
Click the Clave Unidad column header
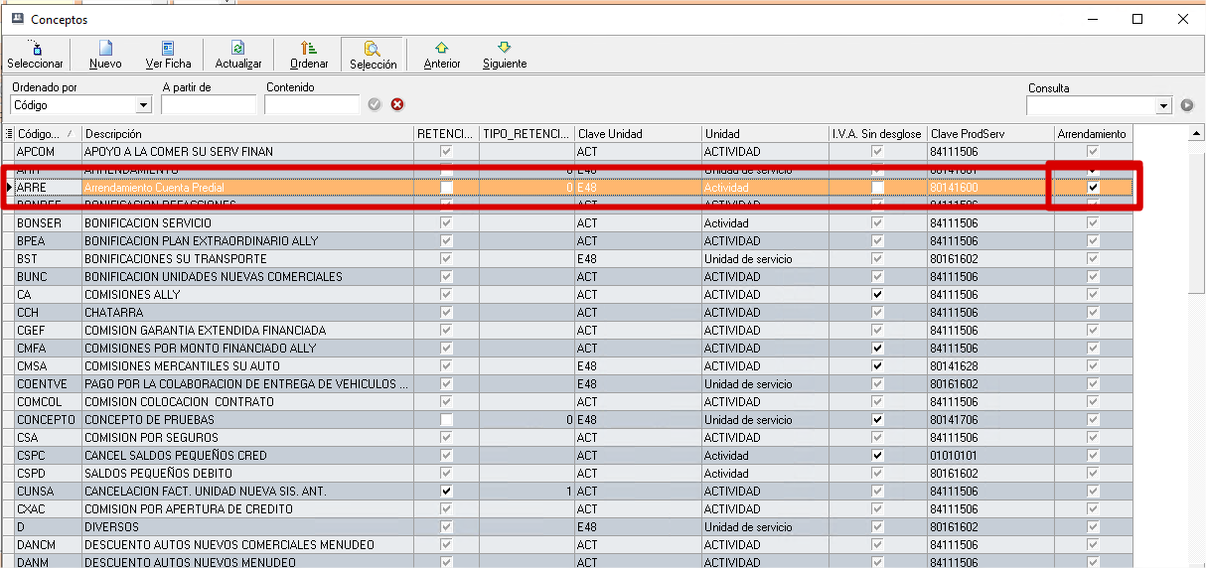[638, 133]
